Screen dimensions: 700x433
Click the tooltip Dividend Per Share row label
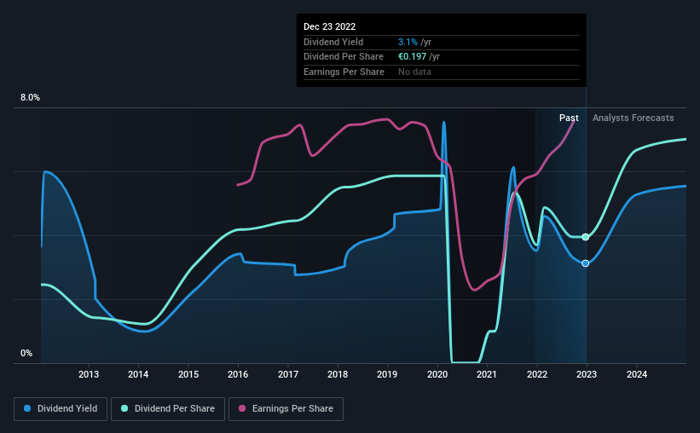click(344, 57)
